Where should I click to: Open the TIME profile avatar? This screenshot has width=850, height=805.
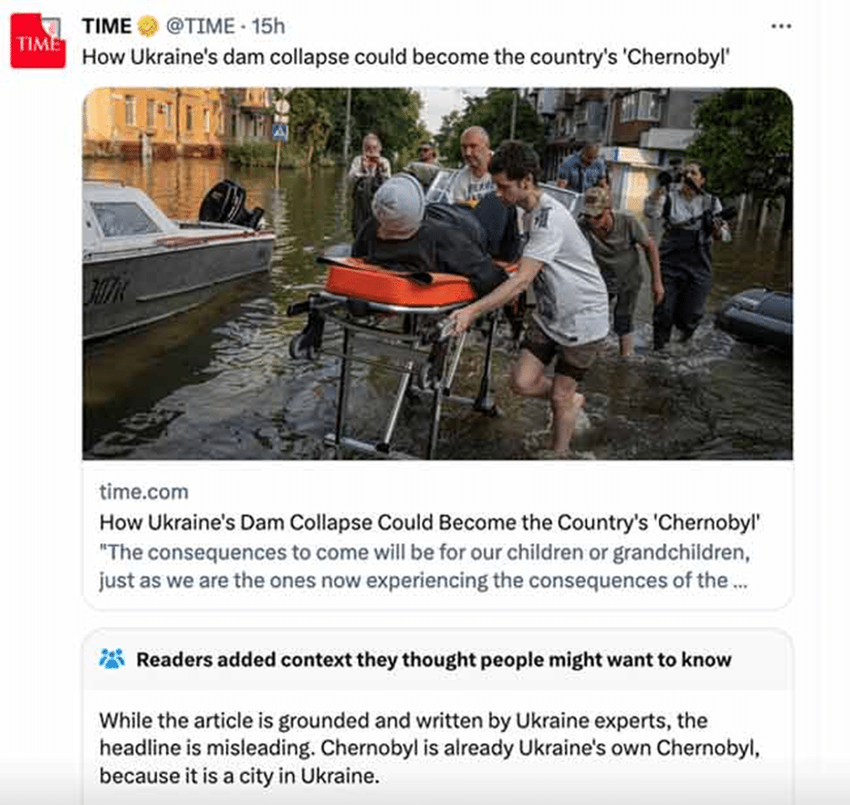[x=38, y=41]
